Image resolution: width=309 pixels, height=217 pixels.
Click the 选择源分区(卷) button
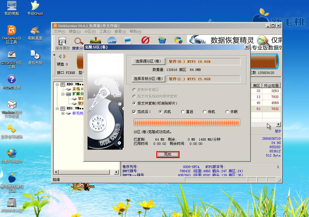148,61
